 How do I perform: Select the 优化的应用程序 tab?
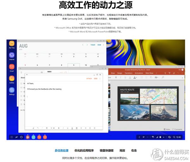84,151
